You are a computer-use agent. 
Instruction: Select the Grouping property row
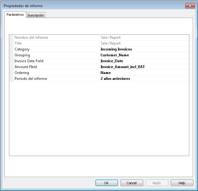pyautogui.click(x=99, y=55)
